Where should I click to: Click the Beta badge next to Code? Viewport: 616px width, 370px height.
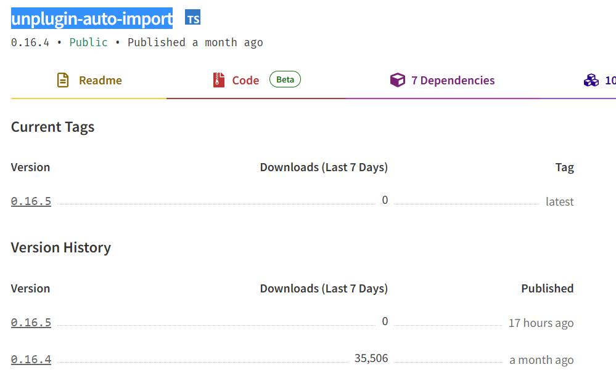pos(285,79)
